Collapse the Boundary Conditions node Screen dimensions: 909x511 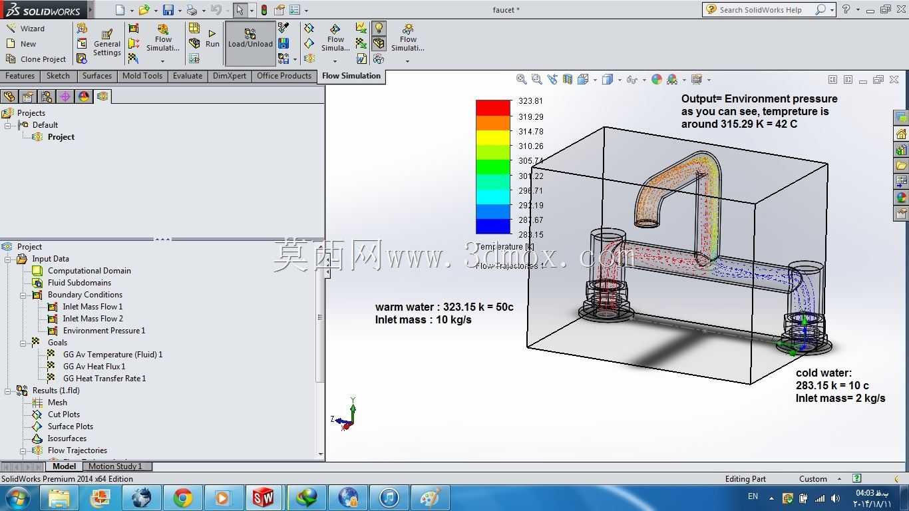pyautogui.click(x=23, y=295)
